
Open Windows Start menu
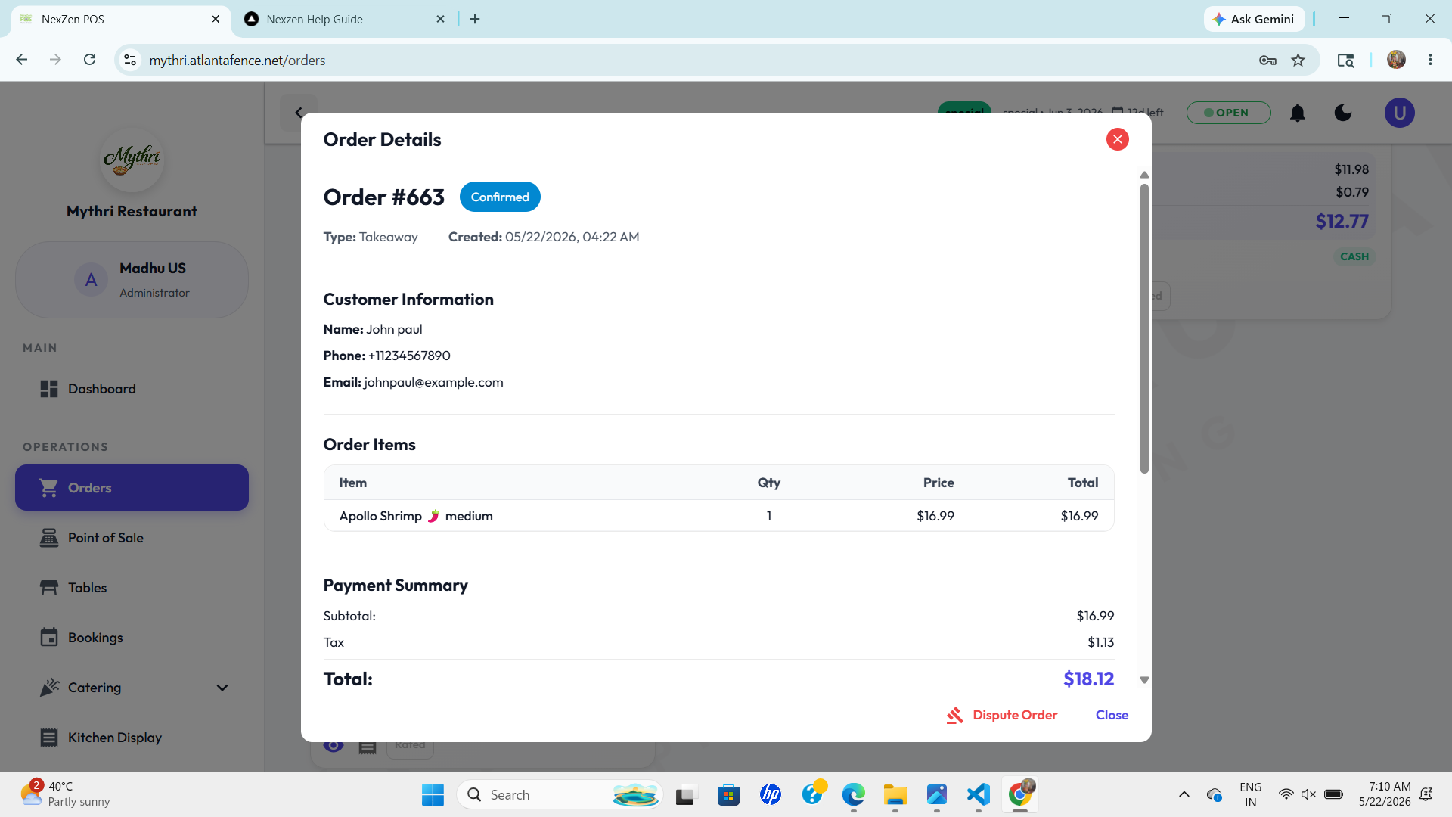point(433,794)
